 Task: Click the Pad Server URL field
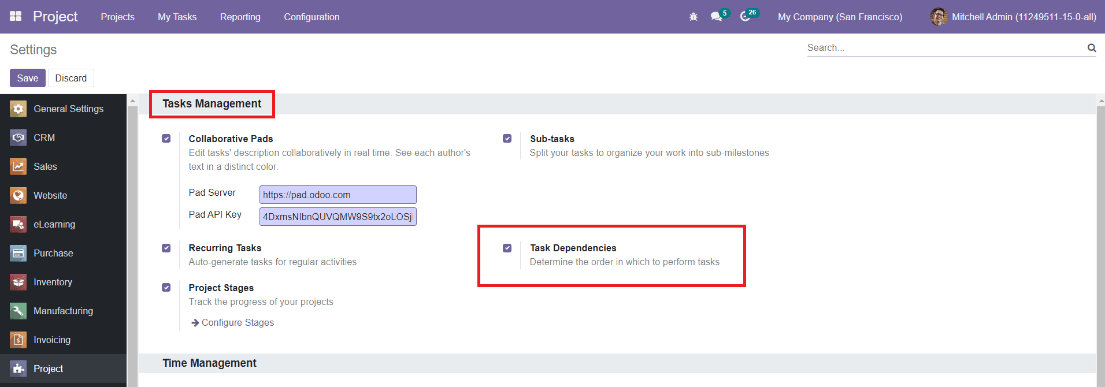click(x=338, y=195)
